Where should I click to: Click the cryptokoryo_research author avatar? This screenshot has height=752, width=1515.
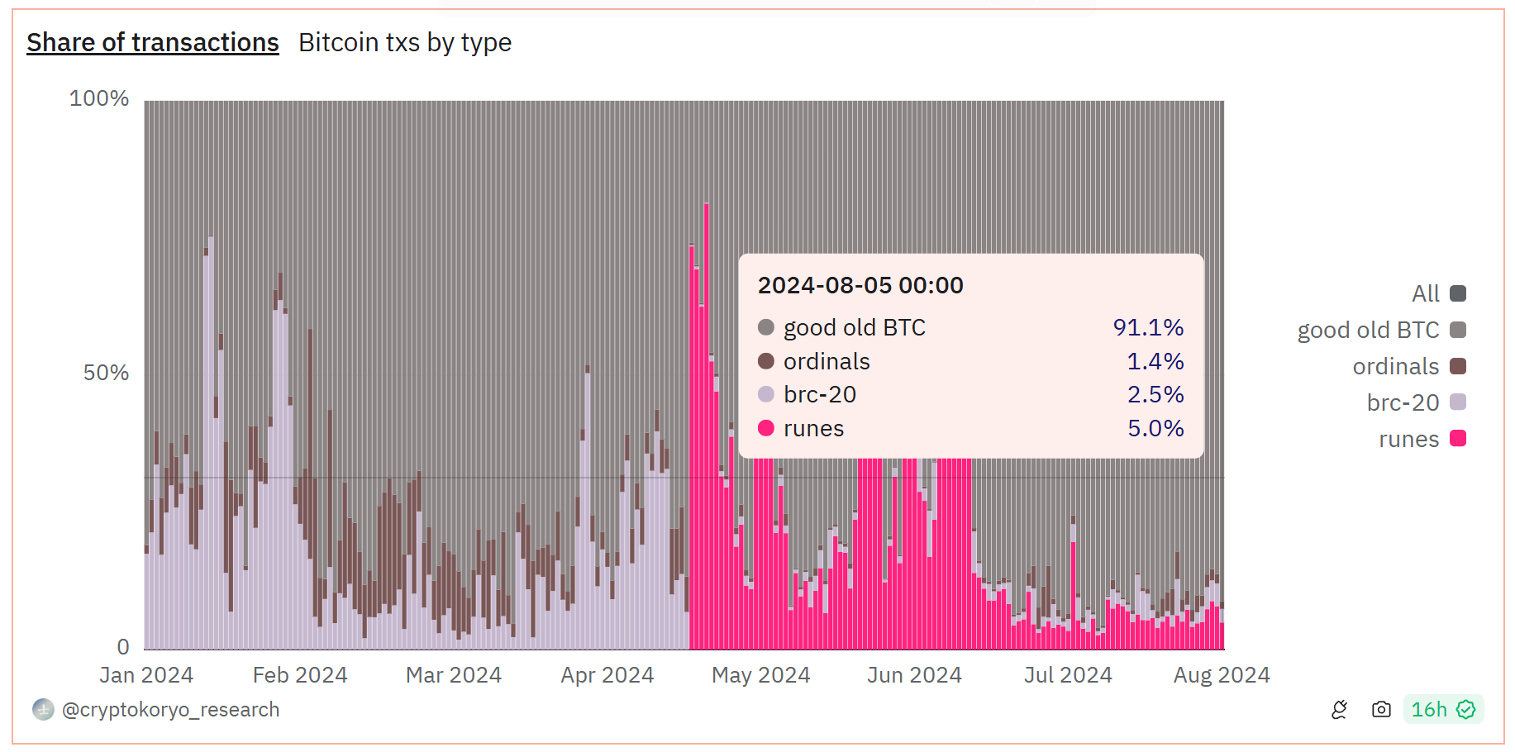pos(43,710)
